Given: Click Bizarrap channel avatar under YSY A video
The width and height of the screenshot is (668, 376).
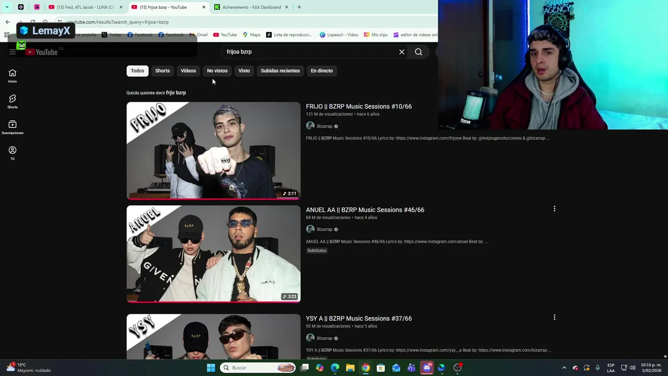Looking at the screenshot, I should tap(310, 338).
